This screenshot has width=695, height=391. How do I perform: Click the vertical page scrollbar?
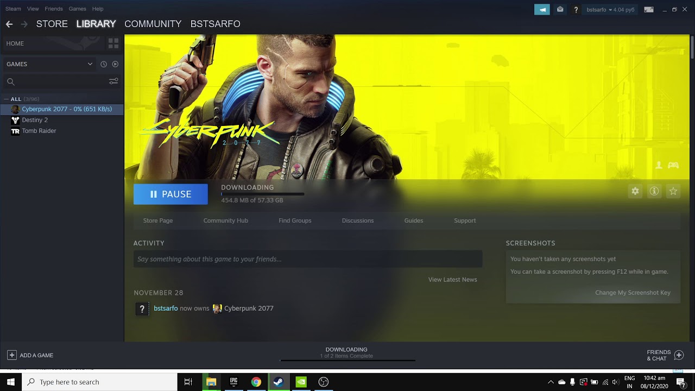(x=692, y=46)
